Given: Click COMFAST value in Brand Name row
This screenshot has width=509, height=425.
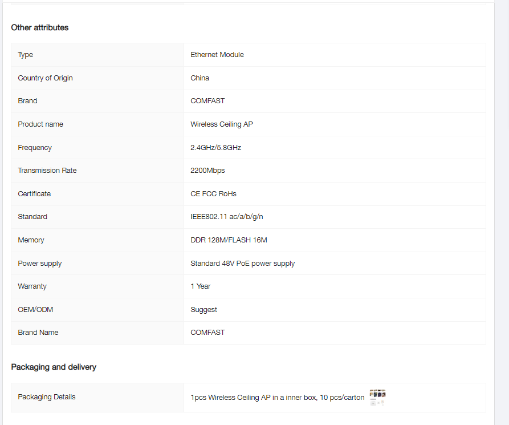Looking at the screenshot, I should [x=207, y=332].
